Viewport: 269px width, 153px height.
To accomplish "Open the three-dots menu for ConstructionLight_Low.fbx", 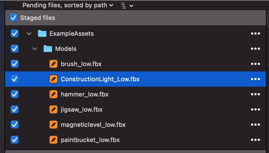I will 255,79.
